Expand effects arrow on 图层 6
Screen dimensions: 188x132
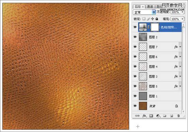(180, 57)
